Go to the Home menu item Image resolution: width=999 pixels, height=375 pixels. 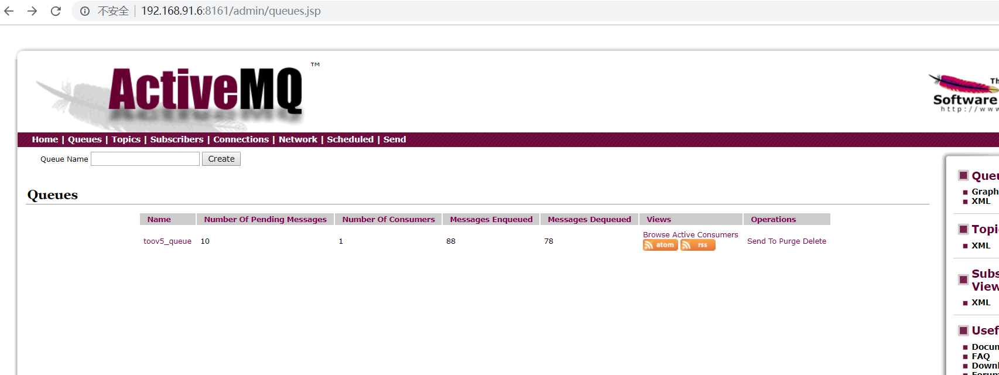click(45, 139)
